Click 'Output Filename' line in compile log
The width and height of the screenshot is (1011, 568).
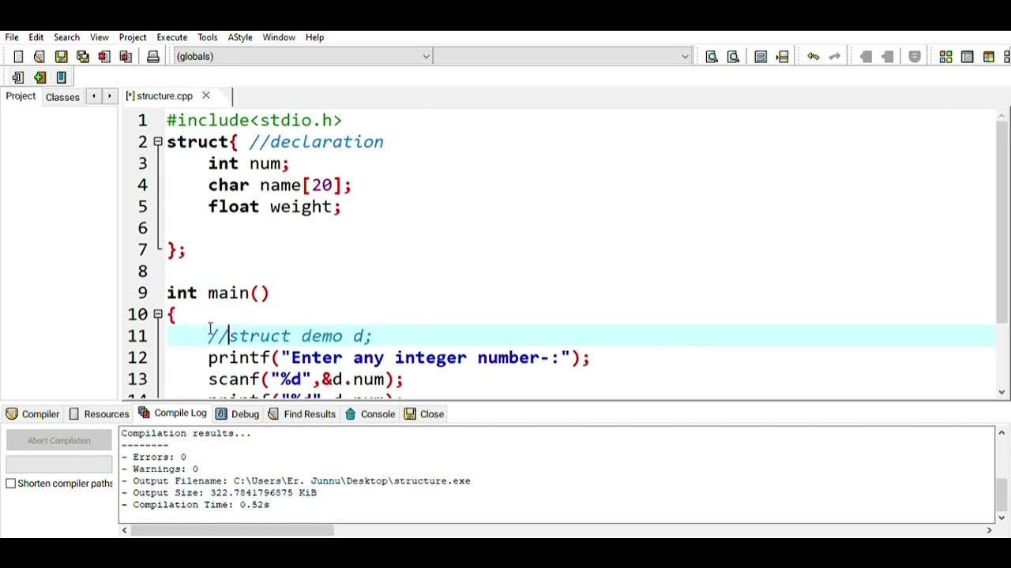tap(295, 480)
